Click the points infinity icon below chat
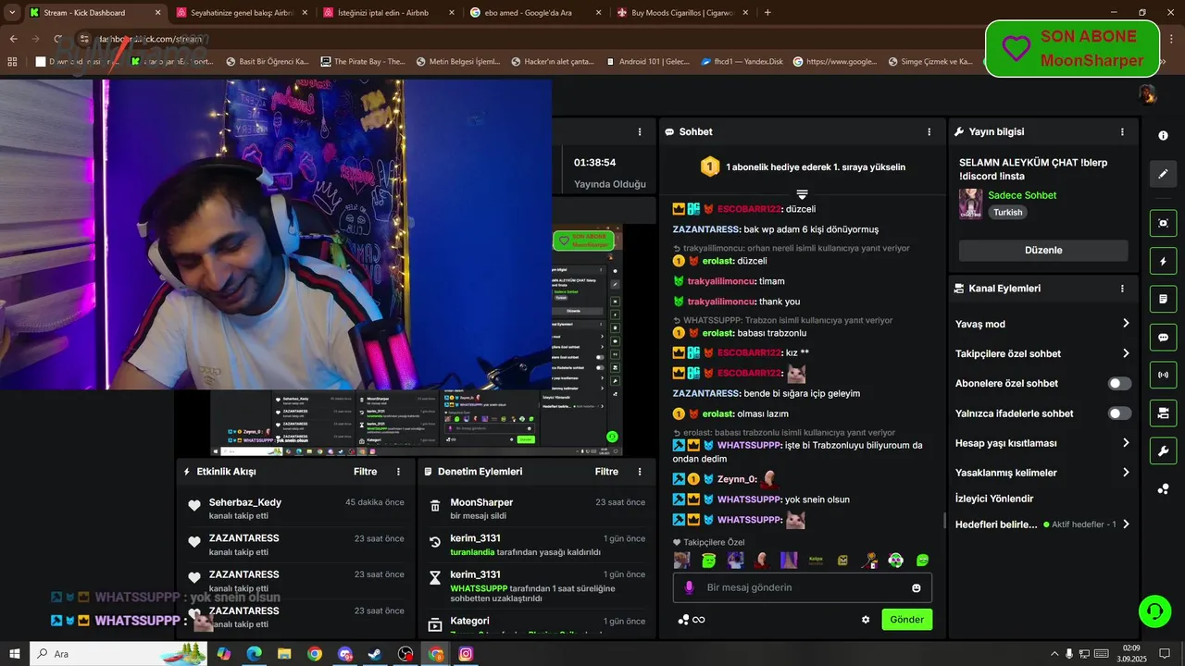The width and height of the screenshot is (1185, 666). click(x=699, y=620)
